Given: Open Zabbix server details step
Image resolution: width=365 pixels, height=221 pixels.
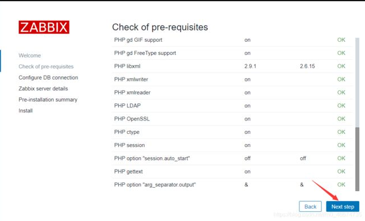Looking at the screenshot, I should point(44,89).
